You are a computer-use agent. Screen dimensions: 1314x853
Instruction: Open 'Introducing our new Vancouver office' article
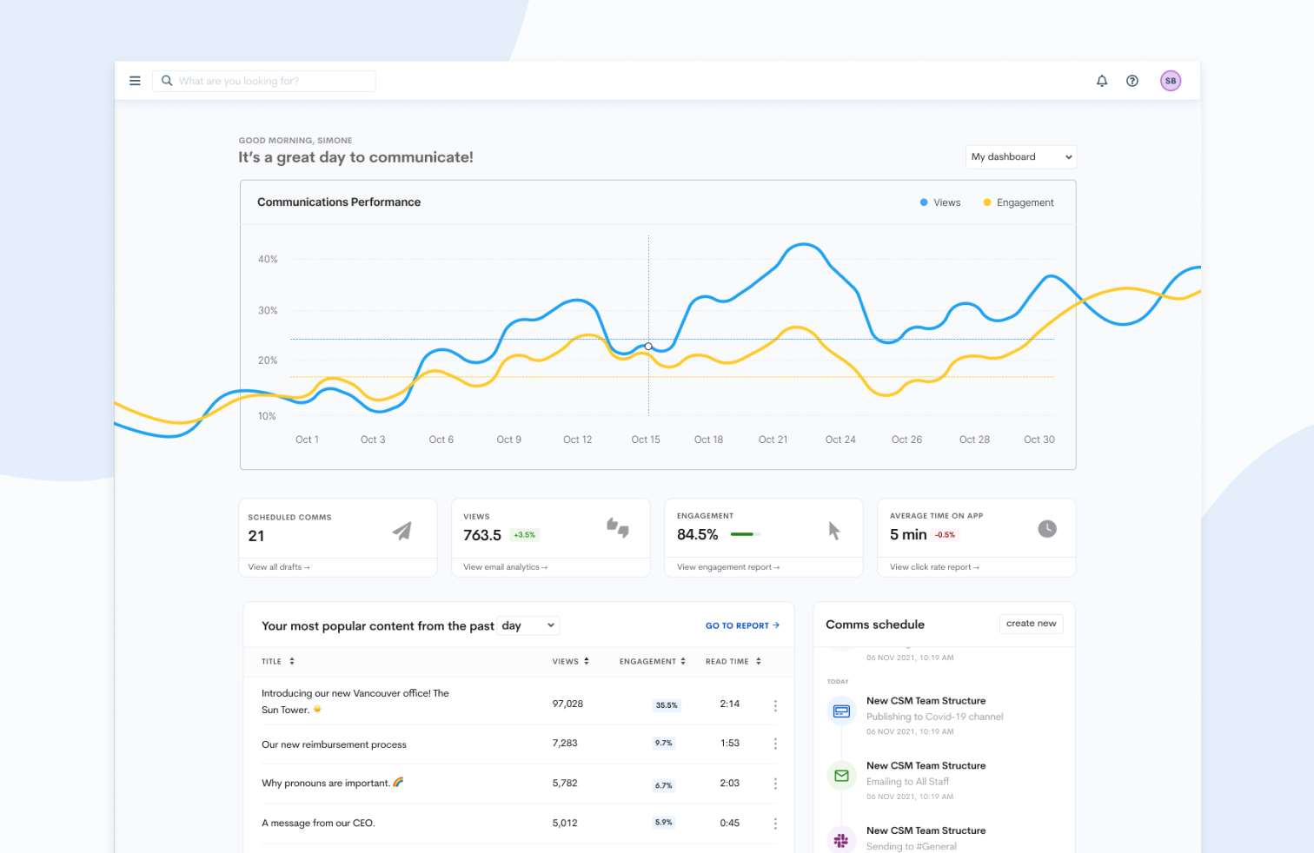tap(355, 701)
